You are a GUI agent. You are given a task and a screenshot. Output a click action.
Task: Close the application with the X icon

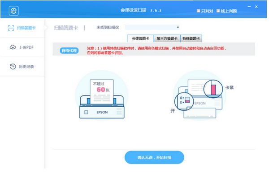pyautogui.click(x=256, y=7)
